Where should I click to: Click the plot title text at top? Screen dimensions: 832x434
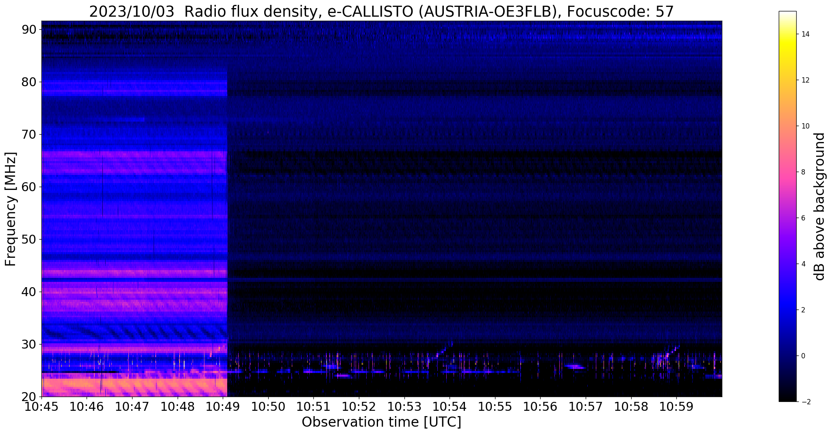(381, 11)
